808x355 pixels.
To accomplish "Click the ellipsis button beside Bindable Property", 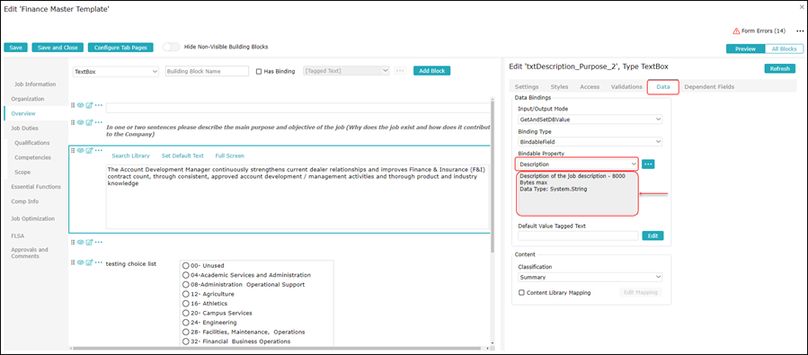I will coord(648,164).
